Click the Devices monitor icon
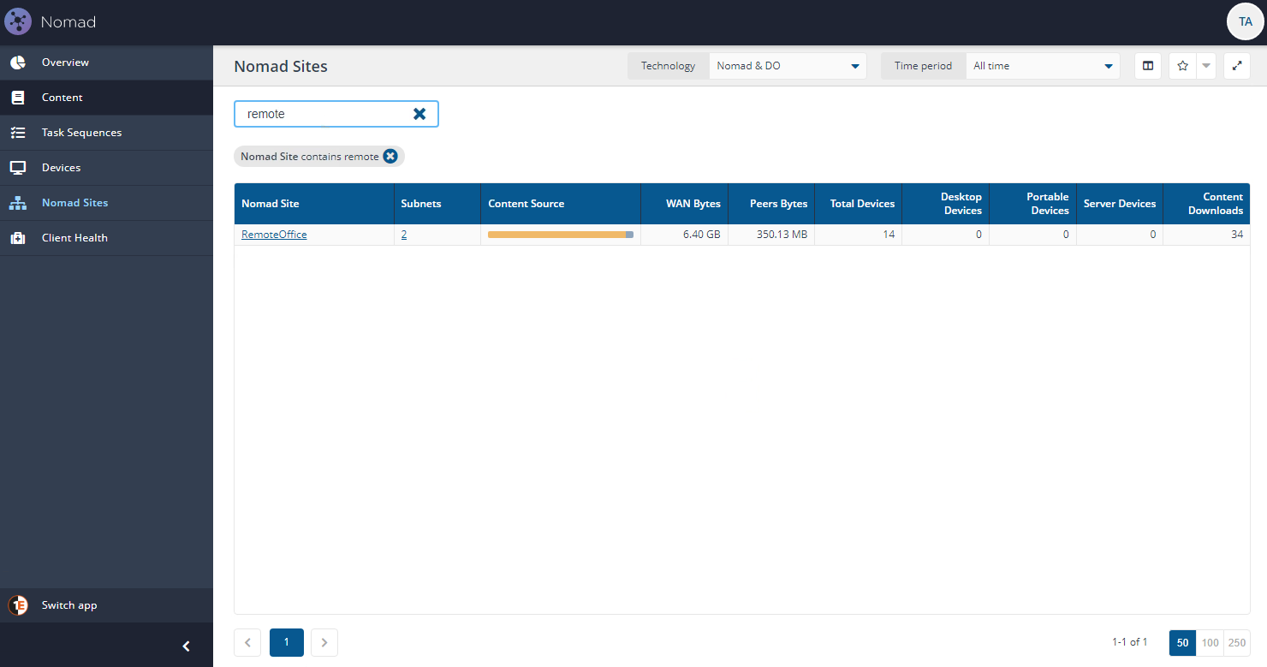The width and height of the screenshot is (1267, 667). click(x=17, y=168)
